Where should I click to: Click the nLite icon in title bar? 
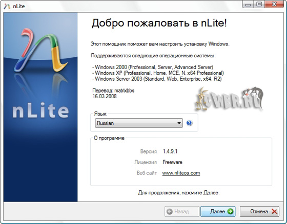pos(7,7)
